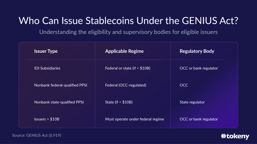This screenshot has height=144, width=257.
Task: Click Nonbank federal-qualified PPSI entry
Action: (x=61, y=85)
